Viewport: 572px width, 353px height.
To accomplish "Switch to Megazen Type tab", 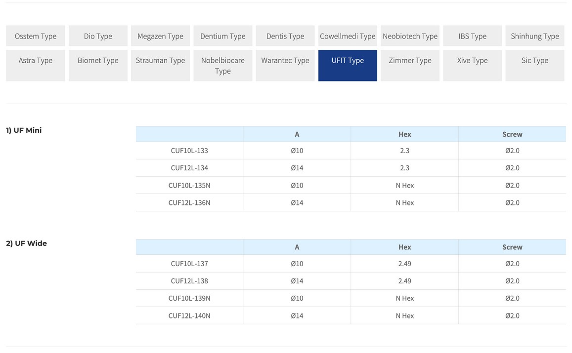I will click(160, 36).
